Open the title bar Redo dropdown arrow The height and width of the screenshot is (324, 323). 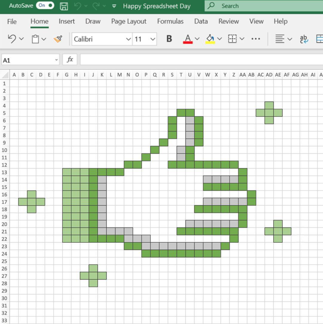[x=104, y=6]
